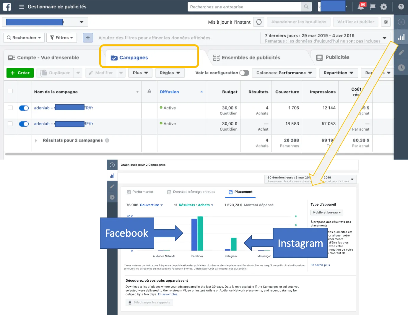Click the circled arrow icon in Graphiques panel
This screenshot has height=315, width=408.
tap(112, 165)
